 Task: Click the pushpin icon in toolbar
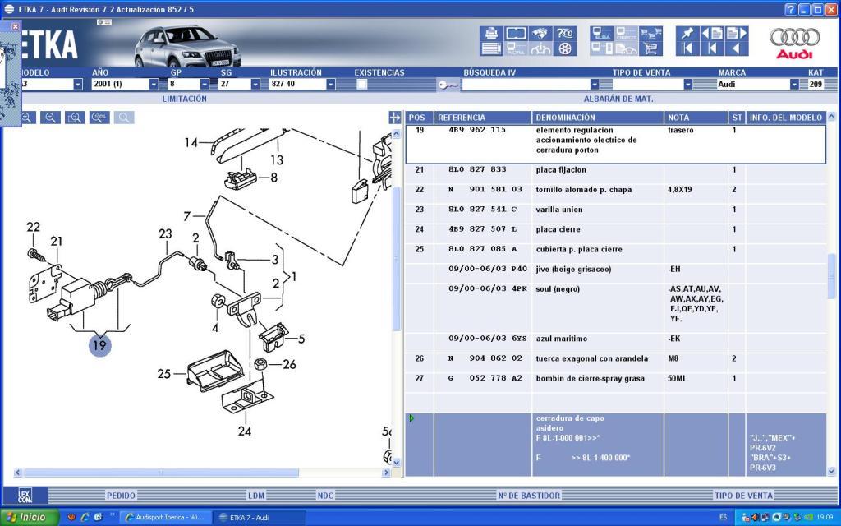pyautogui.click(x=687, y=33)
